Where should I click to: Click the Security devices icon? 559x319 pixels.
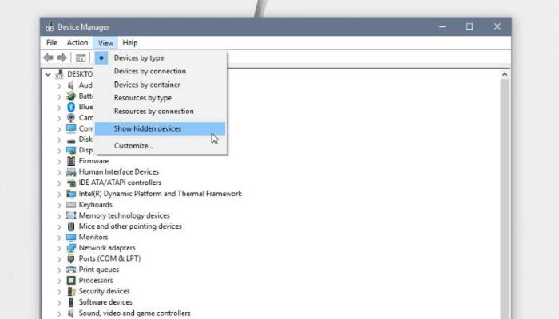pos(71,291)
